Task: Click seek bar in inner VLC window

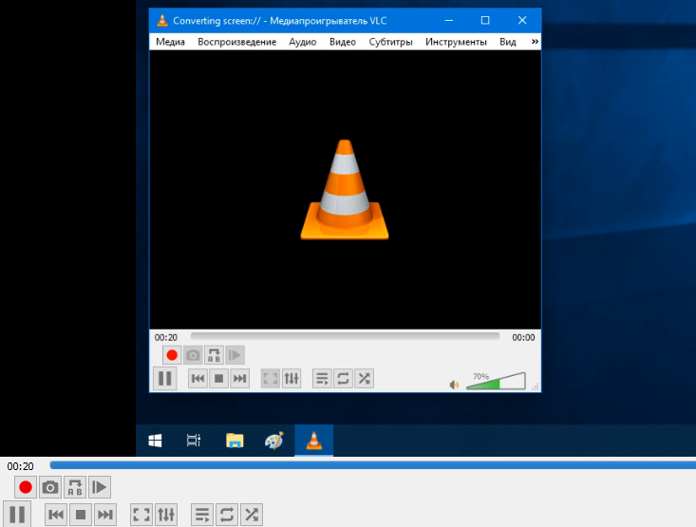Action: 345,336
